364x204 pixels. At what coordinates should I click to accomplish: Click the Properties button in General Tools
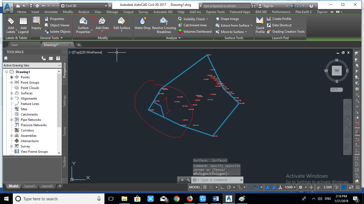point(54,19)
